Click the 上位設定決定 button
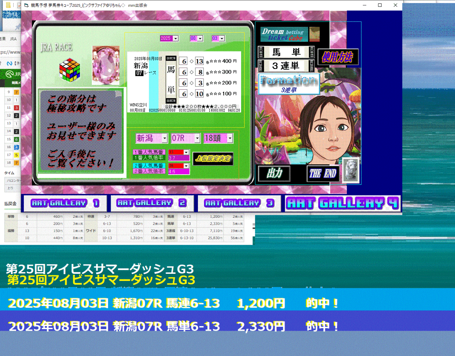Image resolution: width=455 pixels, height=356 pixels. 213,159
